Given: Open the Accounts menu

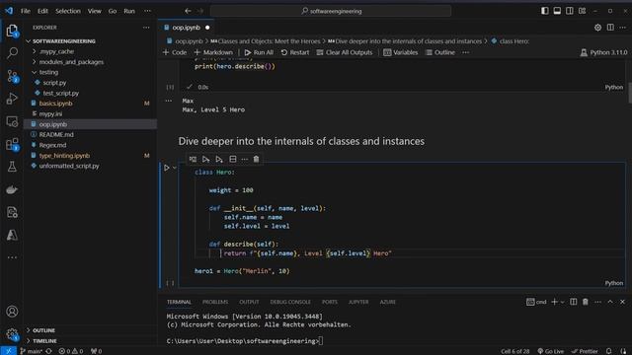Looking at the screenshot, I should [12, 312].
